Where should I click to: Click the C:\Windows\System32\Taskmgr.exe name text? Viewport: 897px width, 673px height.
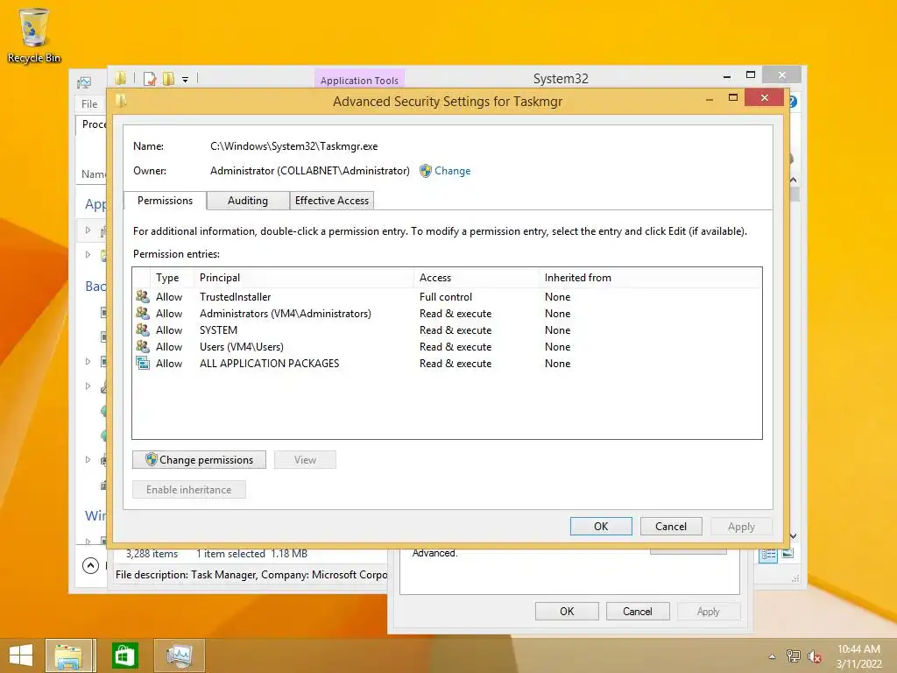pos(294,146)
